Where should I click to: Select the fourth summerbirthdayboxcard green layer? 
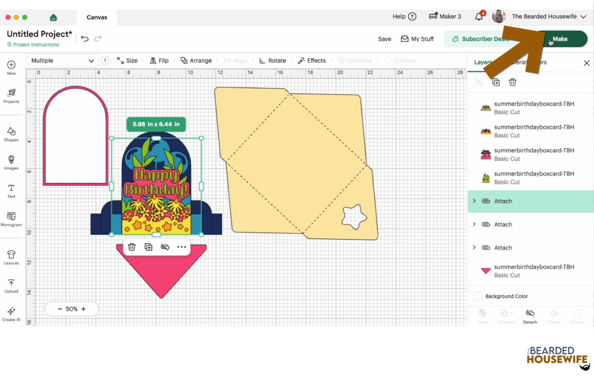click(531, 178)
